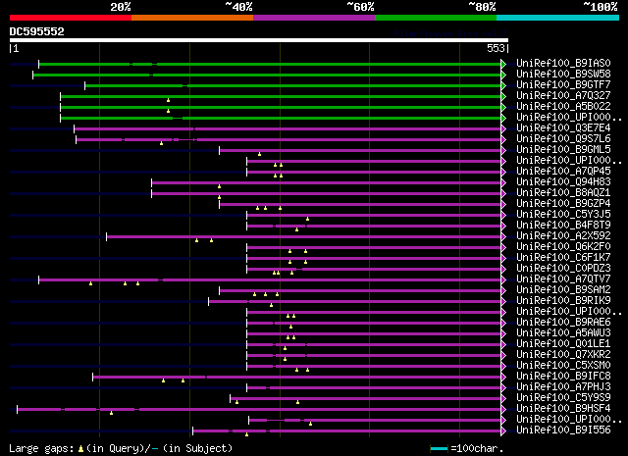The width and height of the screenshot is (628, 456).
Task: Select label UniRef100_Q7XKR2
Action: (563, 355)
